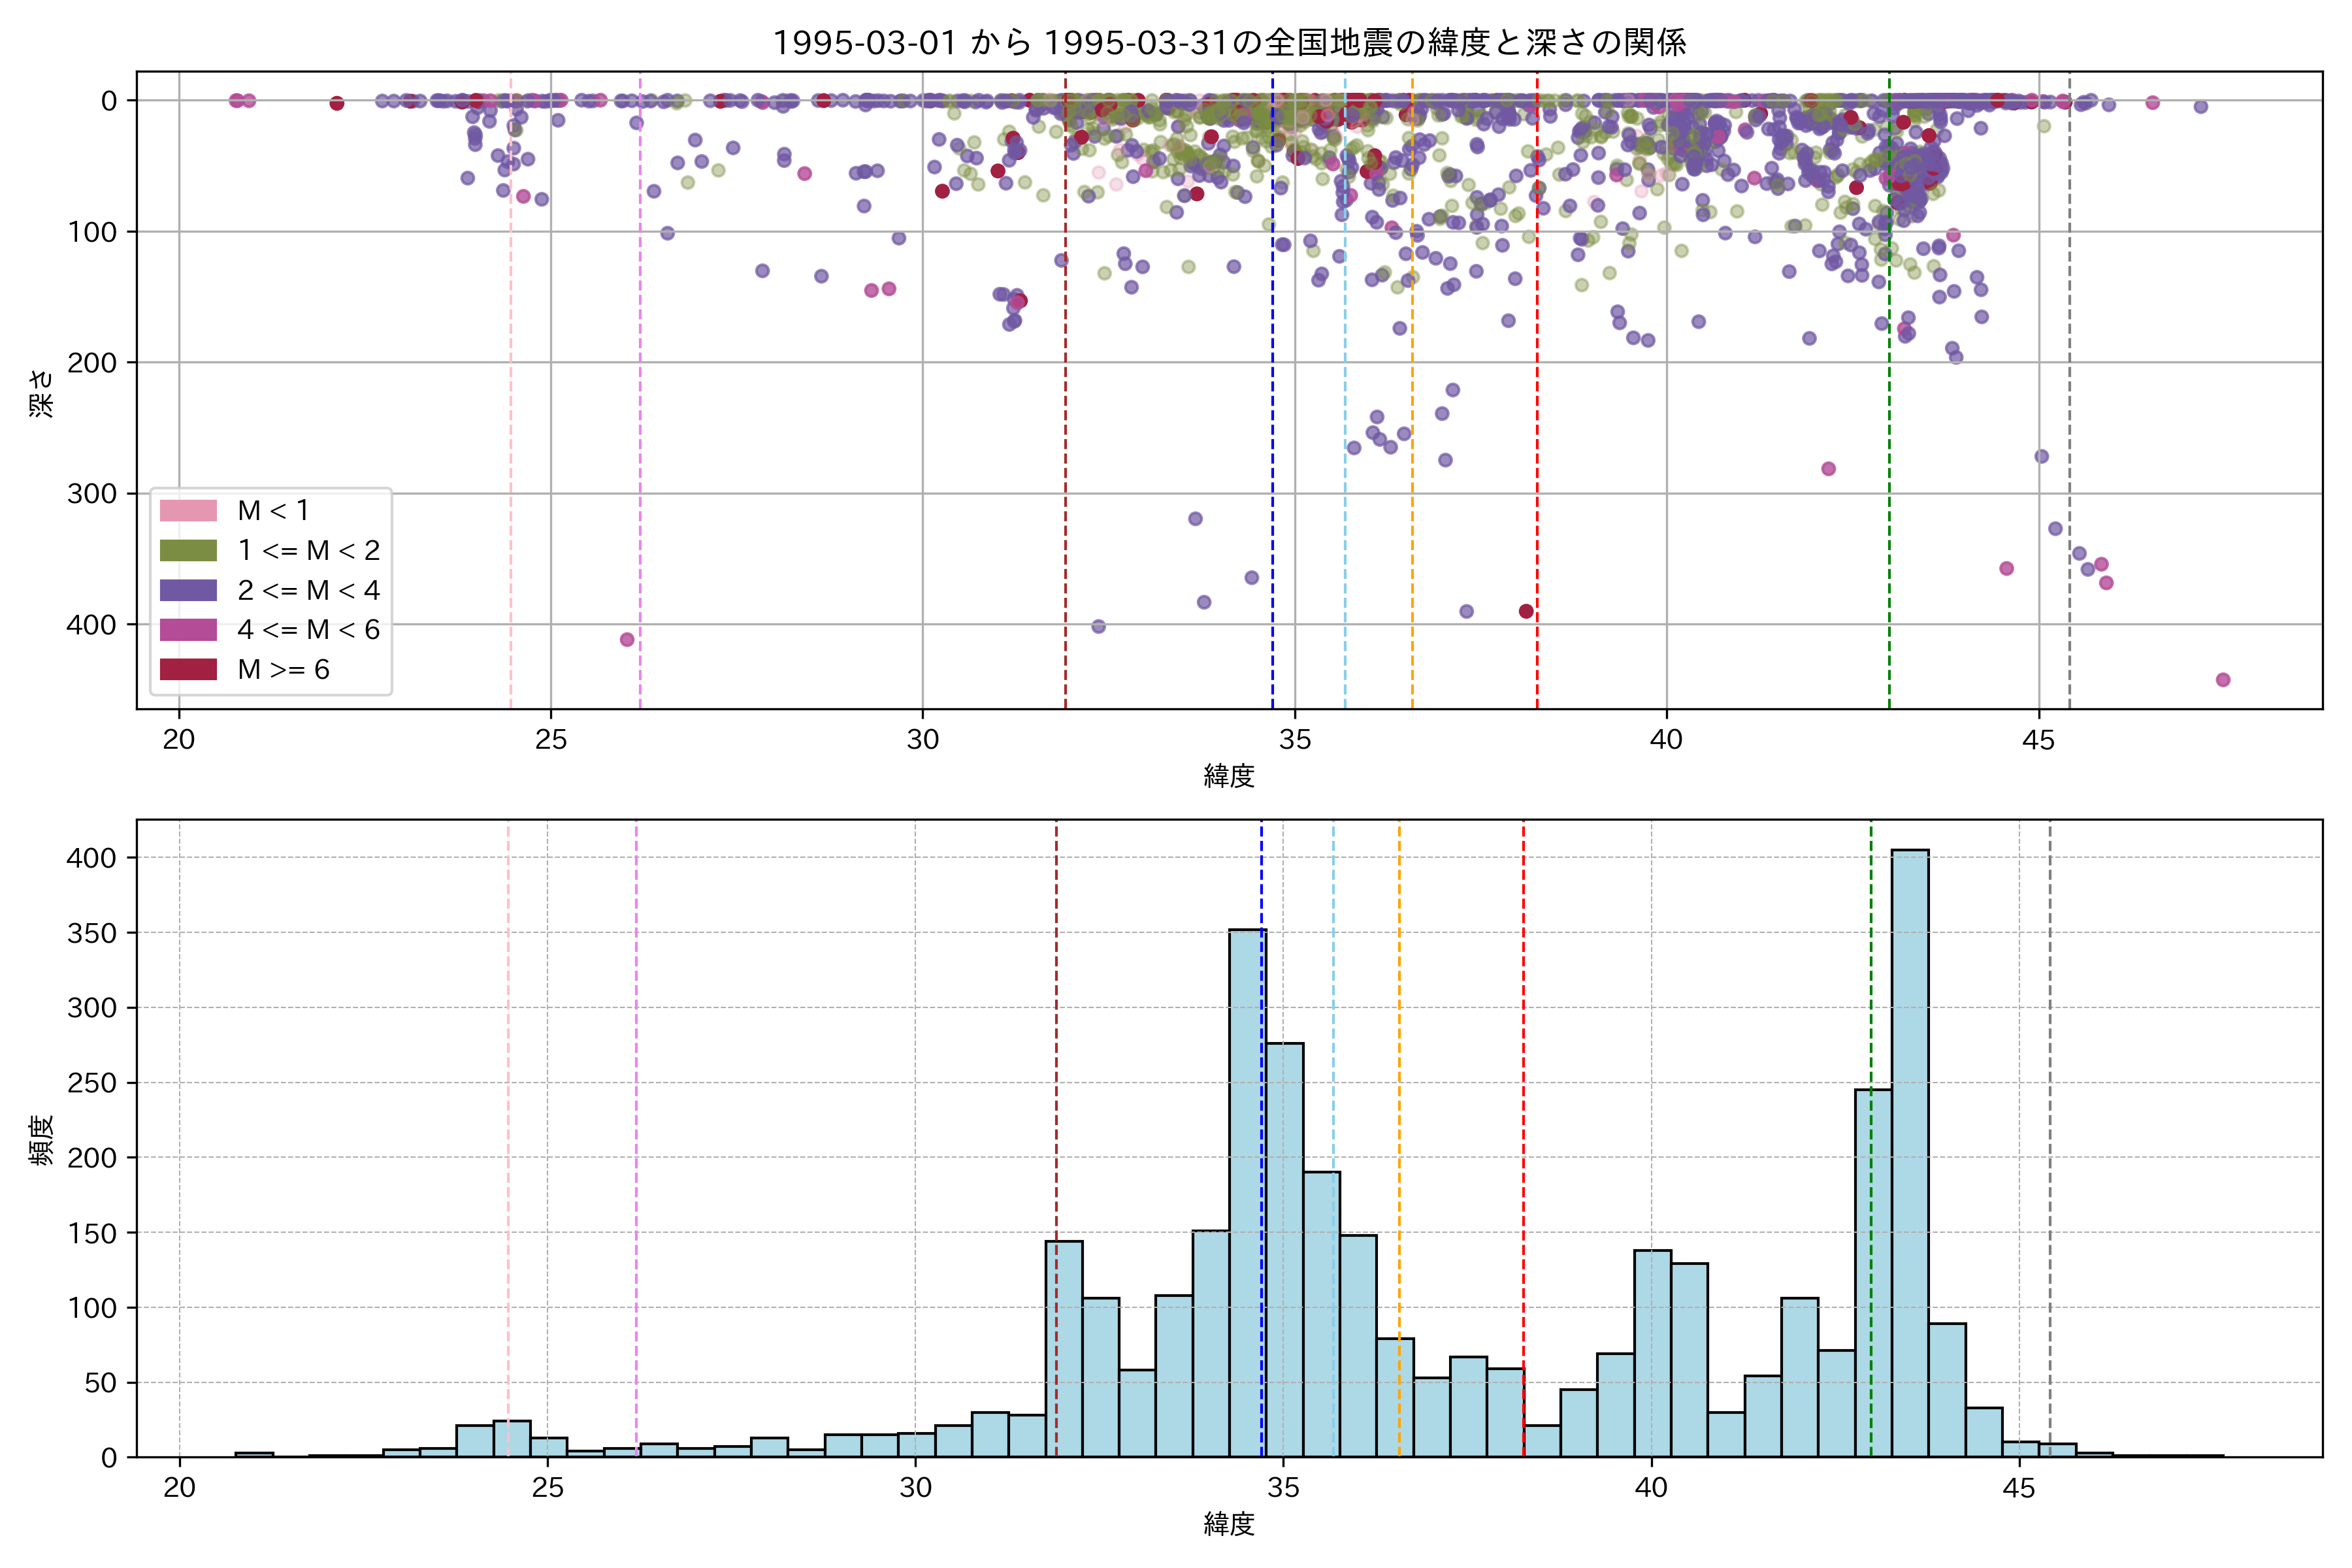Screen dimensions: 2352x1568
Task: Click the dark red M >= 6 swatch
Action: (x=188, y=669)
